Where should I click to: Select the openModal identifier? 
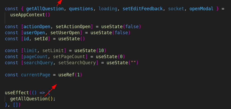(201, 9)
